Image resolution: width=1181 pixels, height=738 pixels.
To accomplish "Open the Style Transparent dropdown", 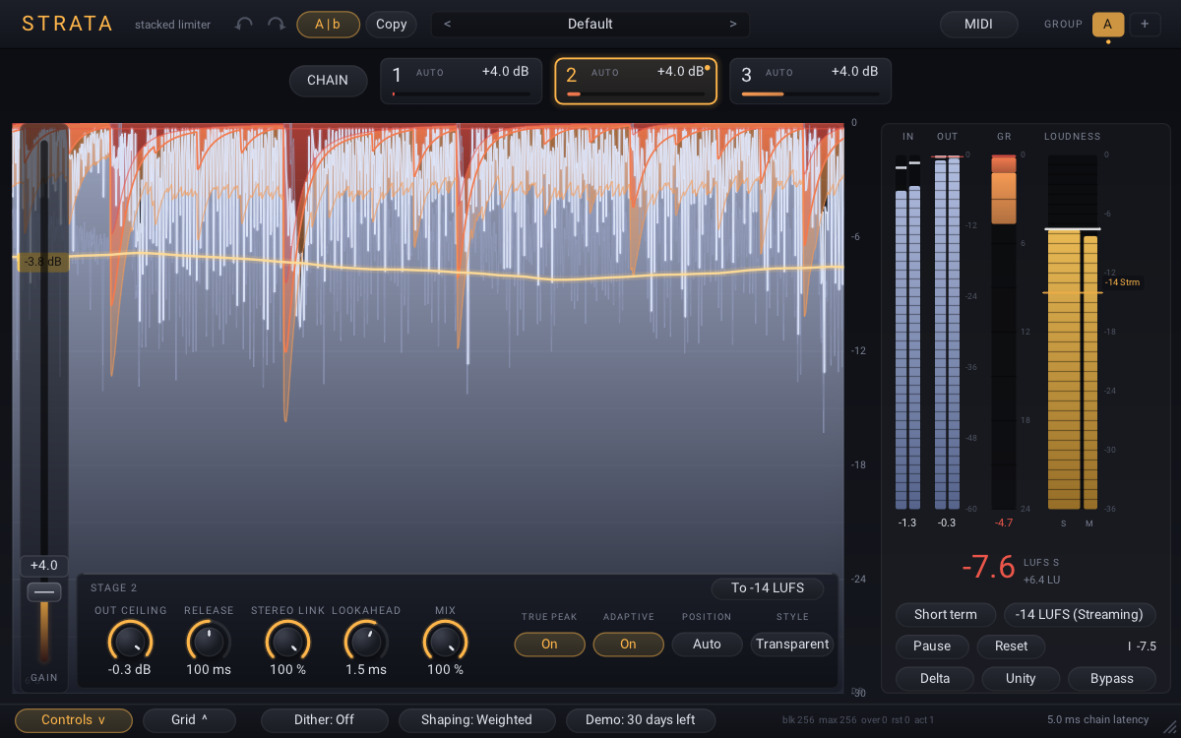I will pyautogui.click(x=792, y=645).
